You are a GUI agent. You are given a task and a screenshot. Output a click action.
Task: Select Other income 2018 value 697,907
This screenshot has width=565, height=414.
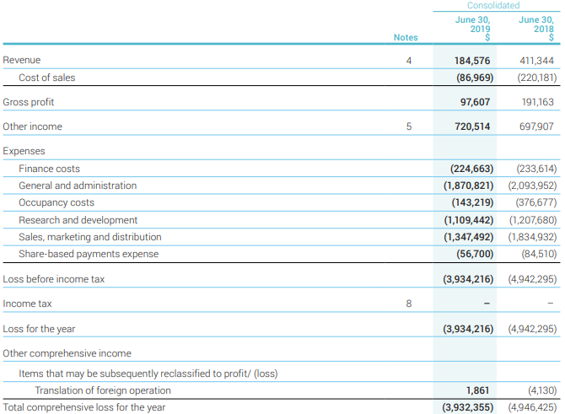click(535, 126)
